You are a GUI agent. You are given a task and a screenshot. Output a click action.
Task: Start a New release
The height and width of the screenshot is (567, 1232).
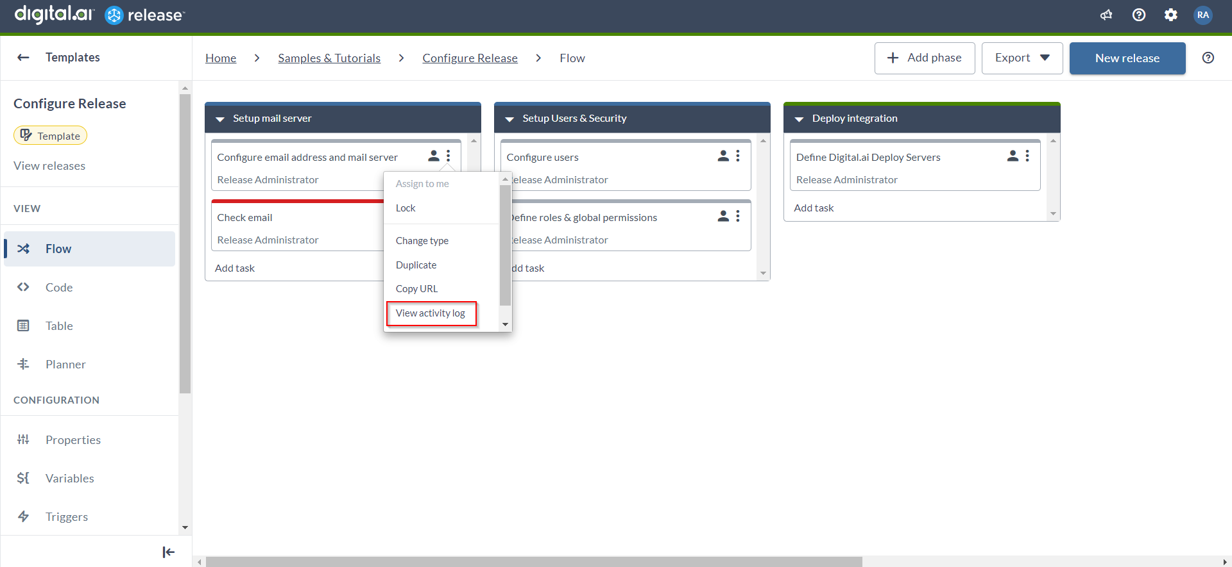click(1127, 58)
